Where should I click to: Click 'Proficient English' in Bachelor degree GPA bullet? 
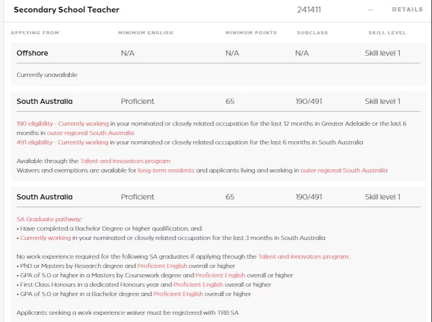(x=179, y=294)
